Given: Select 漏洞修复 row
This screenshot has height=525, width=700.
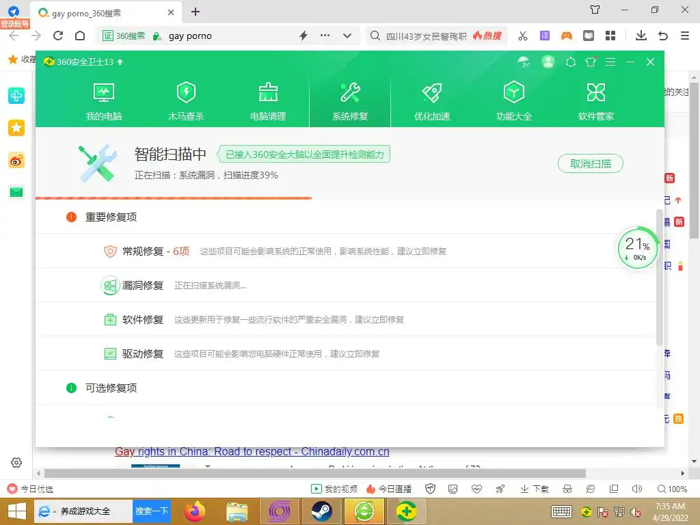Looking at the screenshot, I should click(x=345, y=285).
